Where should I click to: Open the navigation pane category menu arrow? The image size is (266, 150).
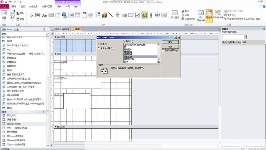tap(44, 29)
